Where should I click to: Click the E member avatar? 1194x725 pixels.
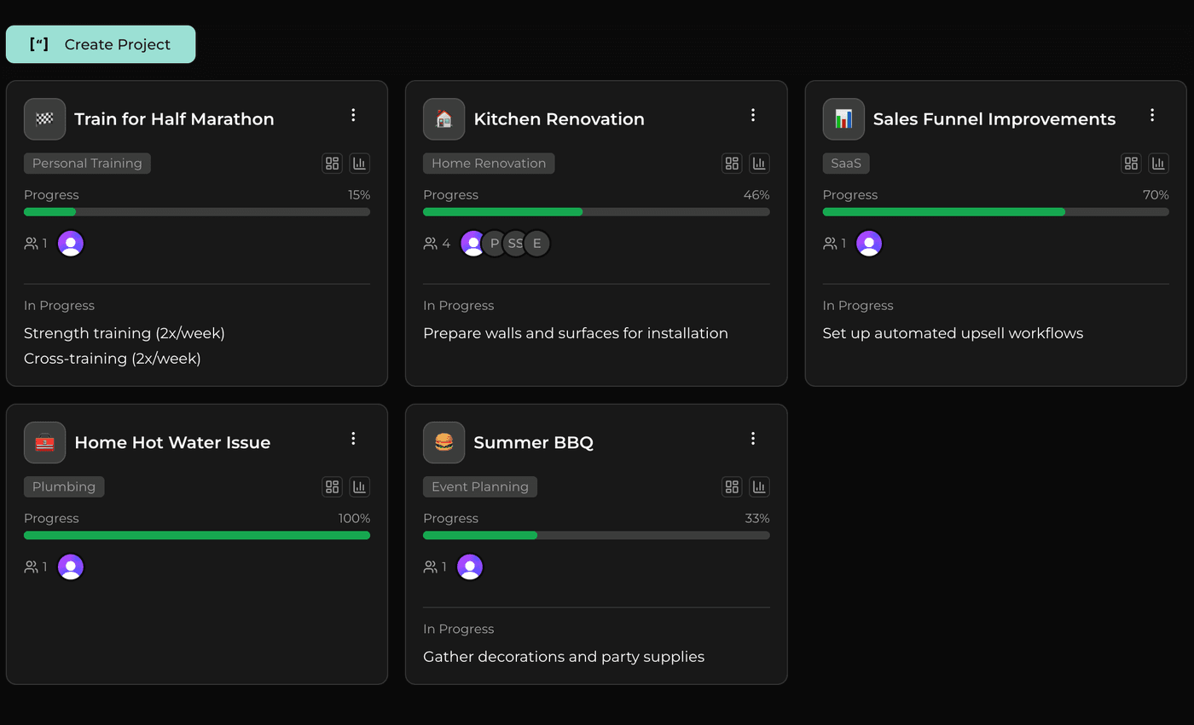(x=537, y=244)
